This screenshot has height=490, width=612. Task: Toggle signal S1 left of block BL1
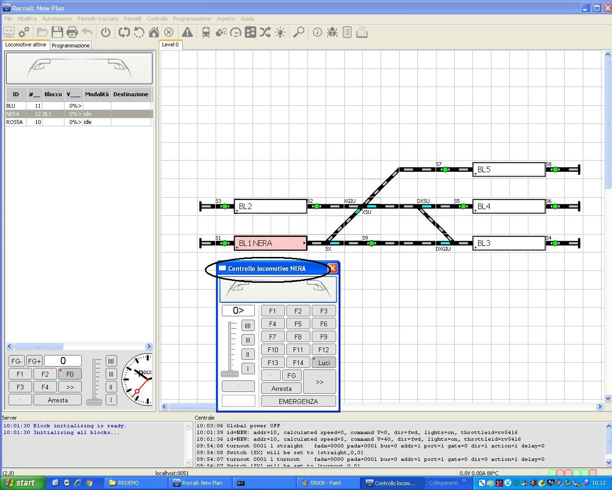[225, 243]
